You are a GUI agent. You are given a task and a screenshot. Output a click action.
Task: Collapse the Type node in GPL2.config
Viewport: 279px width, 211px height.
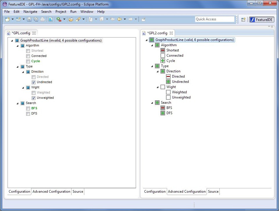(x=152, y=66)
